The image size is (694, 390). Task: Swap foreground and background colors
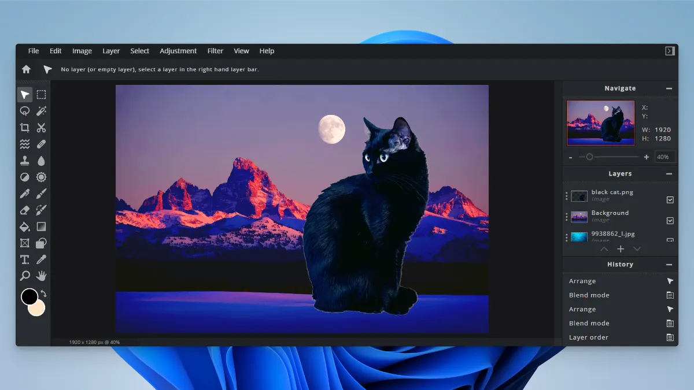43,294
